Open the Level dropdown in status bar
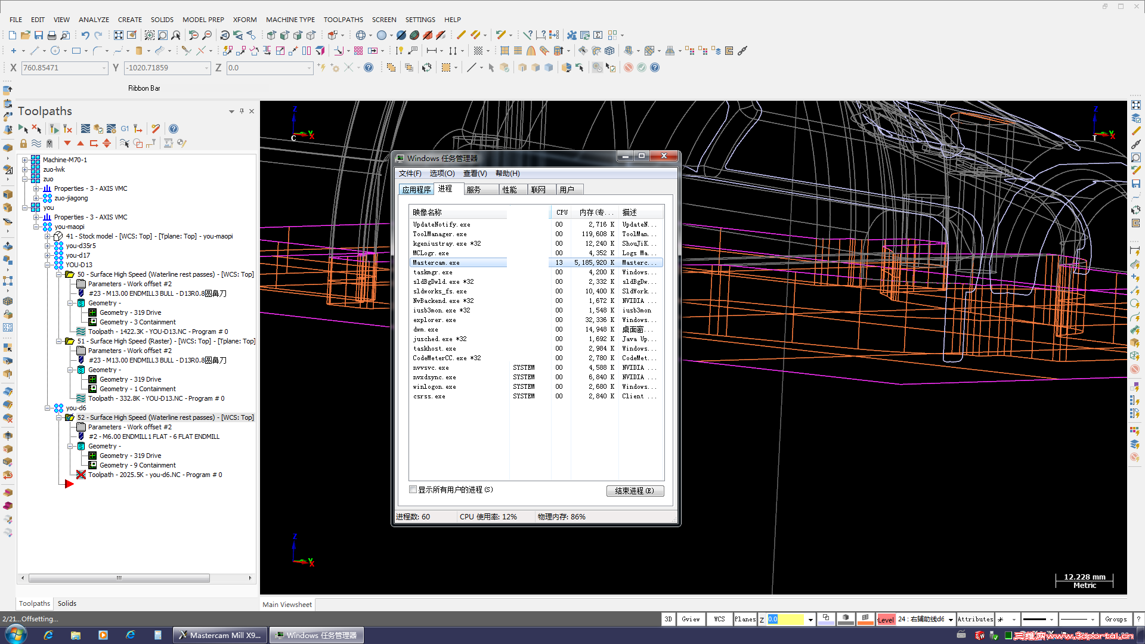The width and height of the screenshot is (1145, 644). tap(951, 620)
